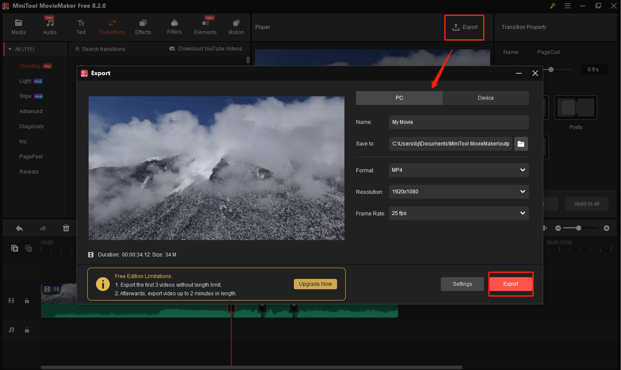Select the Diagonals transitions category
621x370 pixels.
coord(32,126)
